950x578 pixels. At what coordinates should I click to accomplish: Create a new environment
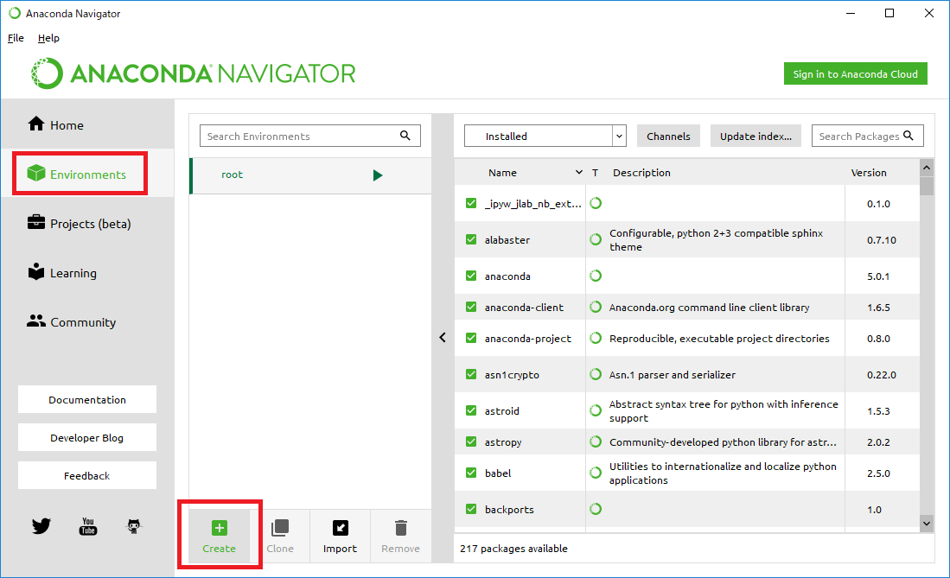(x=219, y=537)
